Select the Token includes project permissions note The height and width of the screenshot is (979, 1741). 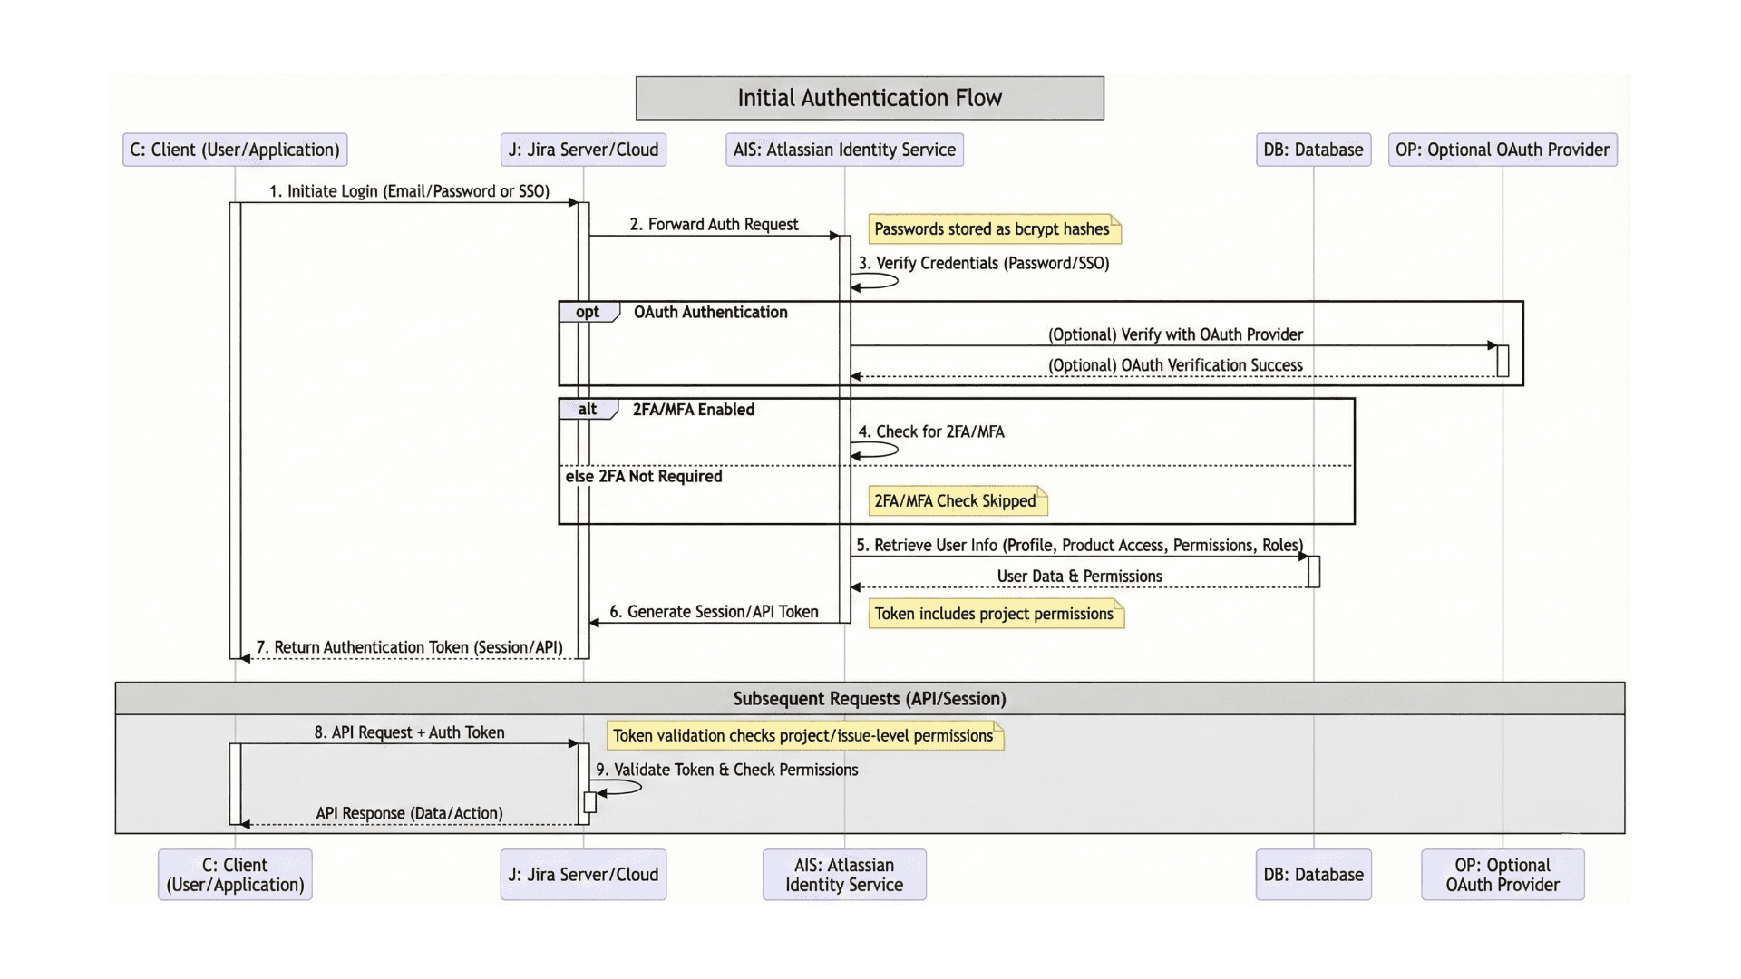coord(995,614)
